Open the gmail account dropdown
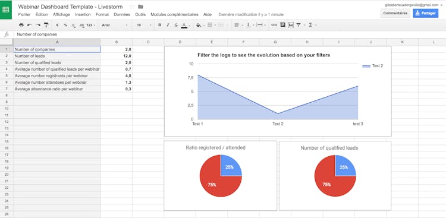Screen dimensions: 446x218 [x=413, y=5]
